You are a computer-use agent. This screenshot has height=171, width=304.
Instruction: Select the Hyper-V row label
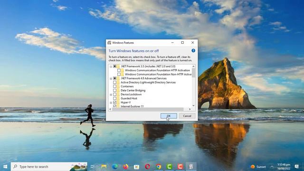tap(125, 103)
